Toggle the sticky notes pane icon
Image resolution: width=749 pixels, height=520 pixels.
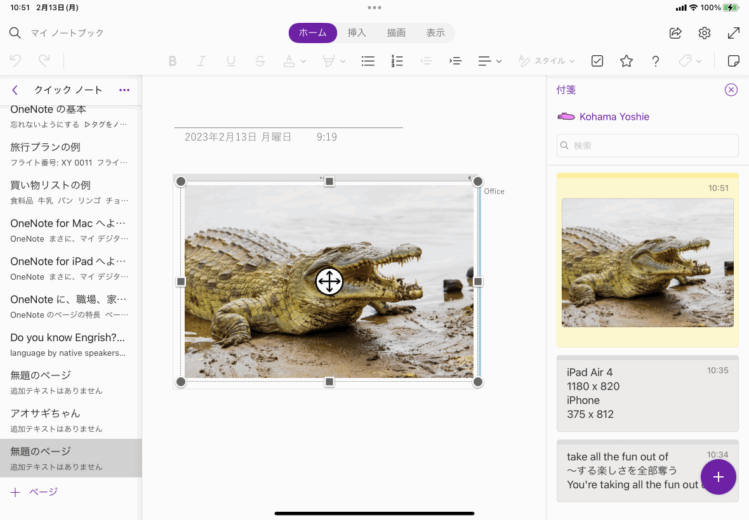coord(733,61)
